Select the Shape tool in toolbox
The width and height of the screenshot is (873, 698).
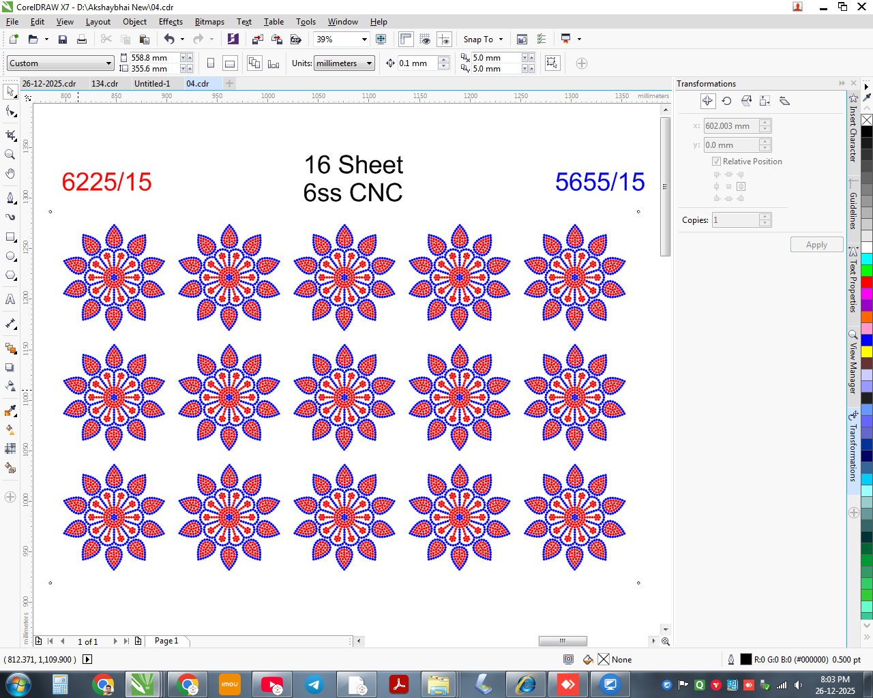[x=10, y=112]
